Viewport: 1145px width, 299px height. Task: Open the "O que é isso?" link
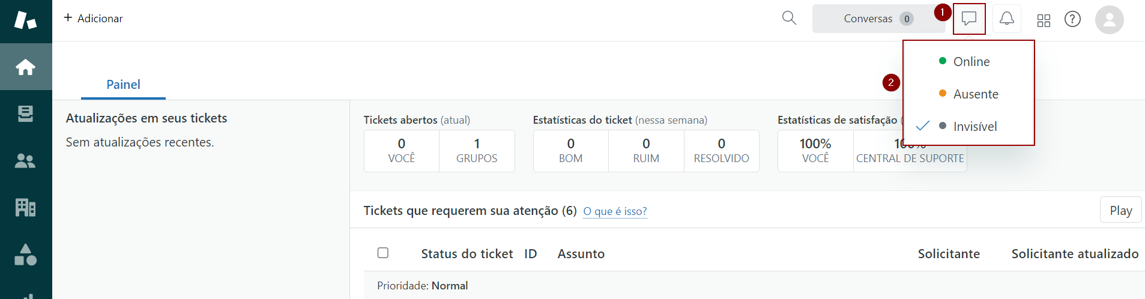[x=615, y=211]
